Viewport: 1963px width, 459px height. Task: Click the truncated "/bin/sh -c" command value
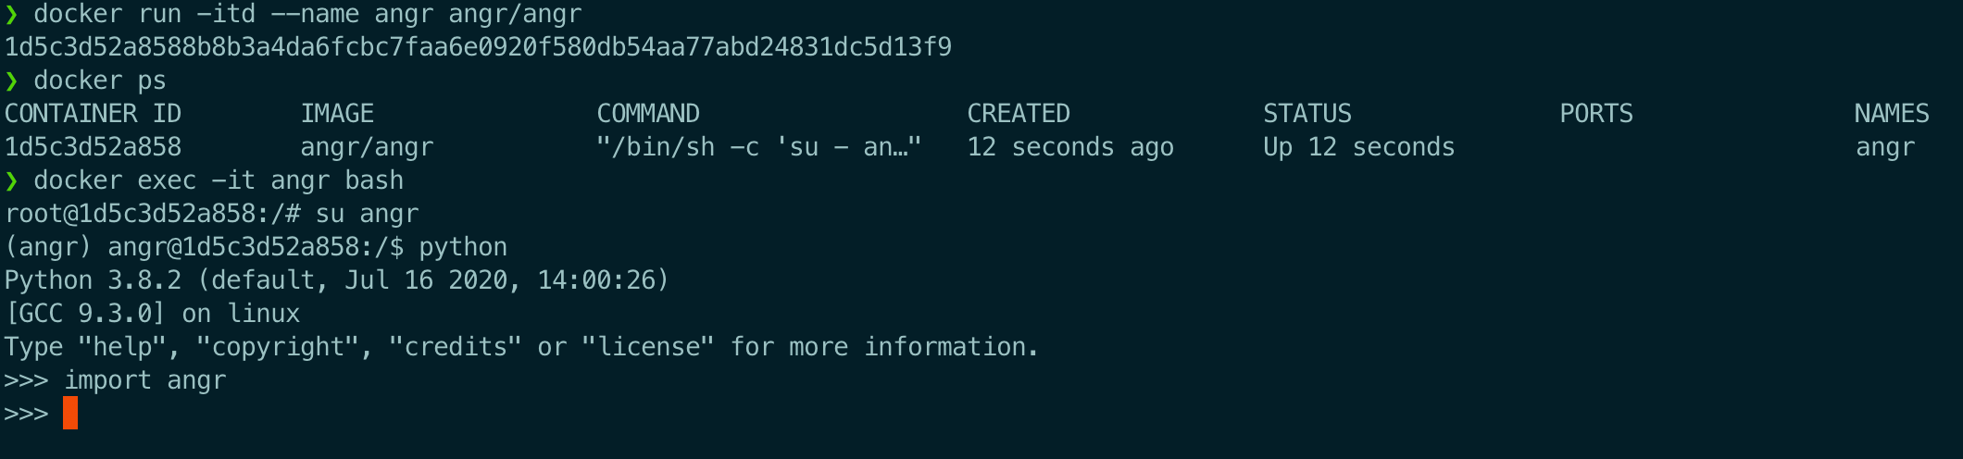point(759,147)
